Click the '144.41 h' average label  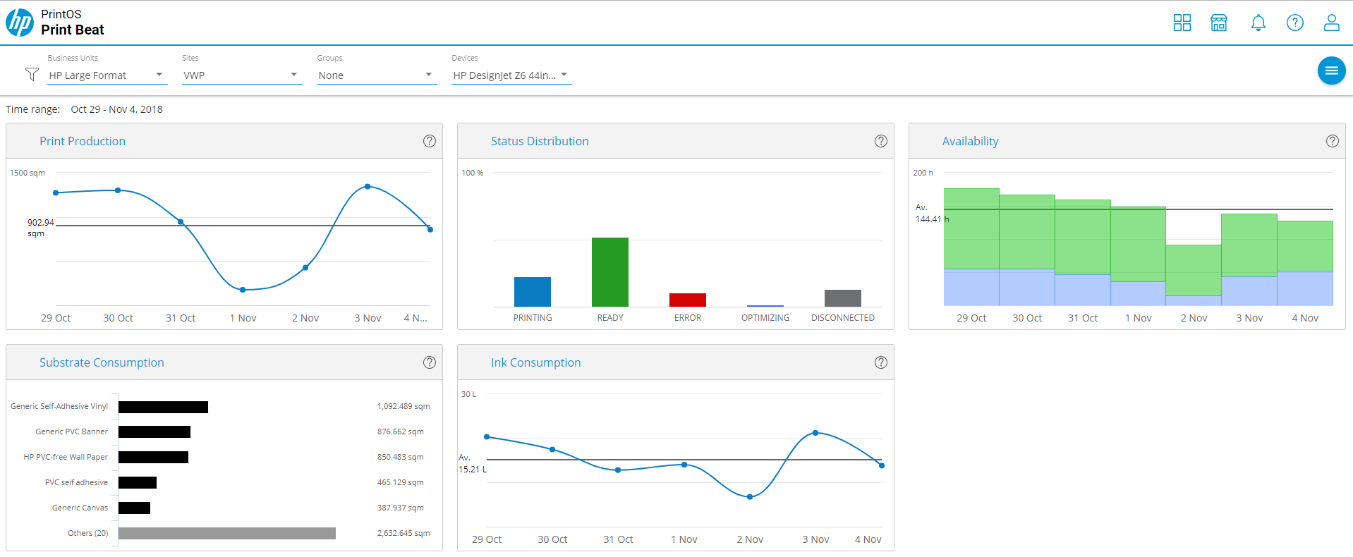coord(932,219)
